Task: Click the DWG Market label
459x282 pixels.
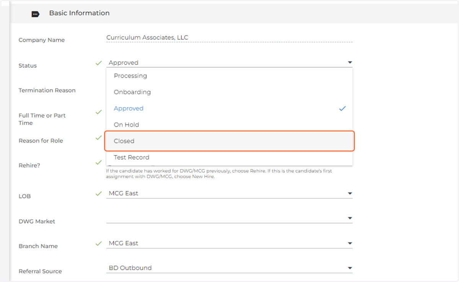Action: pos(37,222)
